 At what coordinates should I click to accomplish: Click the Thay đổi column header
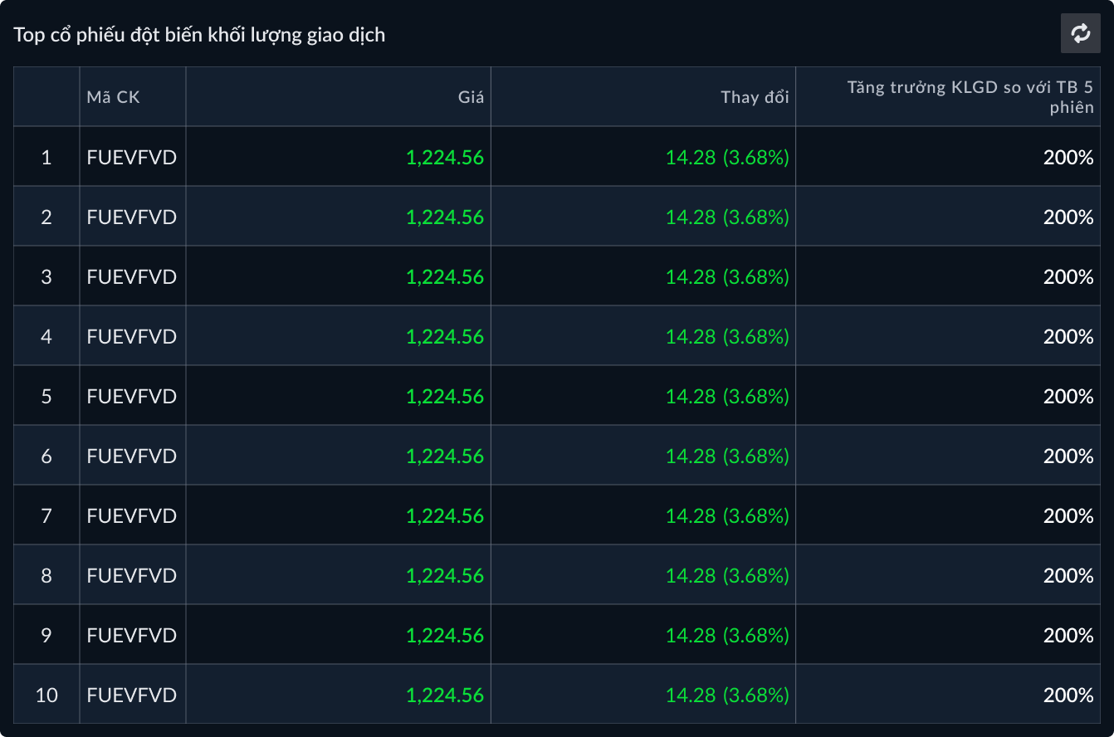point(754,97)
